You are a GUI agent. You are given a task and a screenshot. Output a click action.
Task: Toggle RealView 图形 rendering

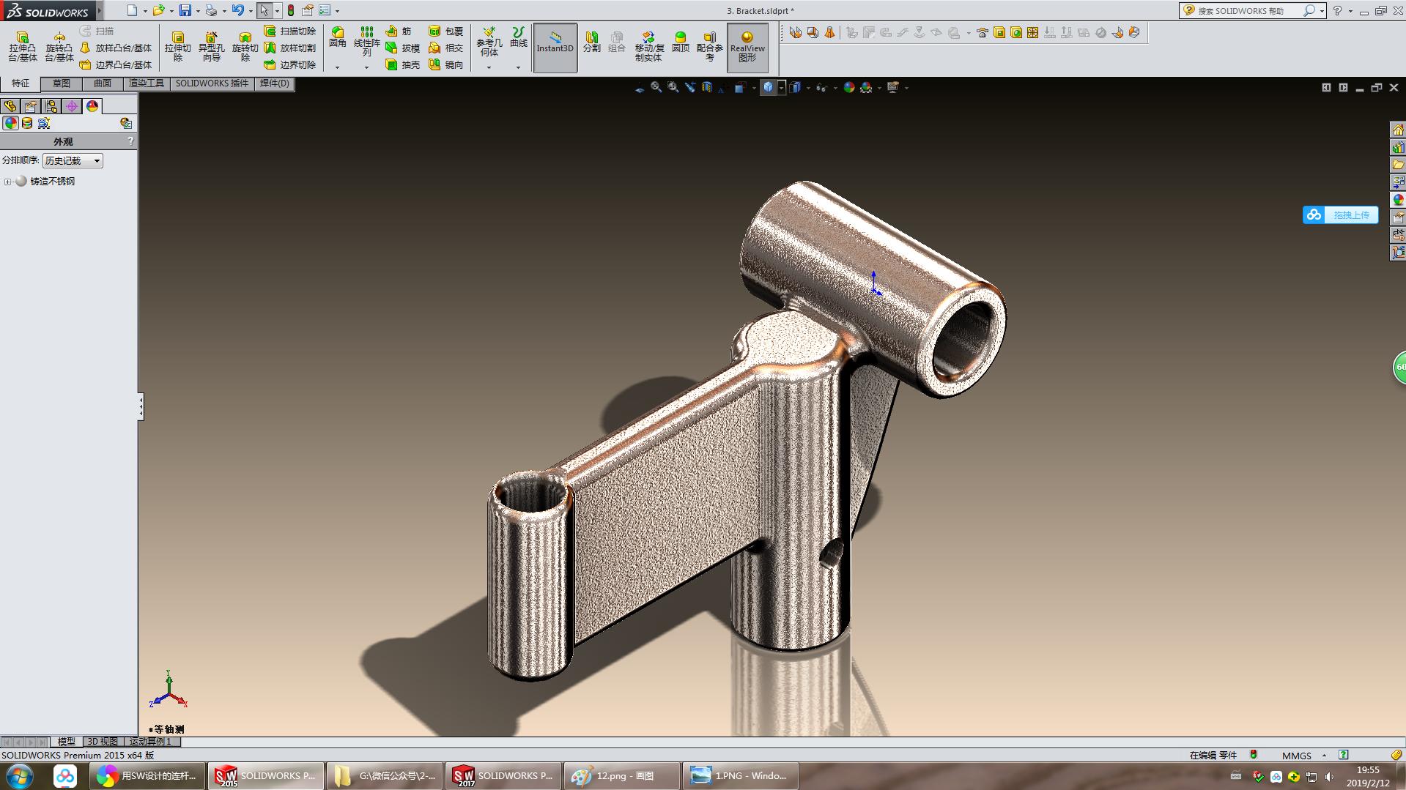[747, 48]
